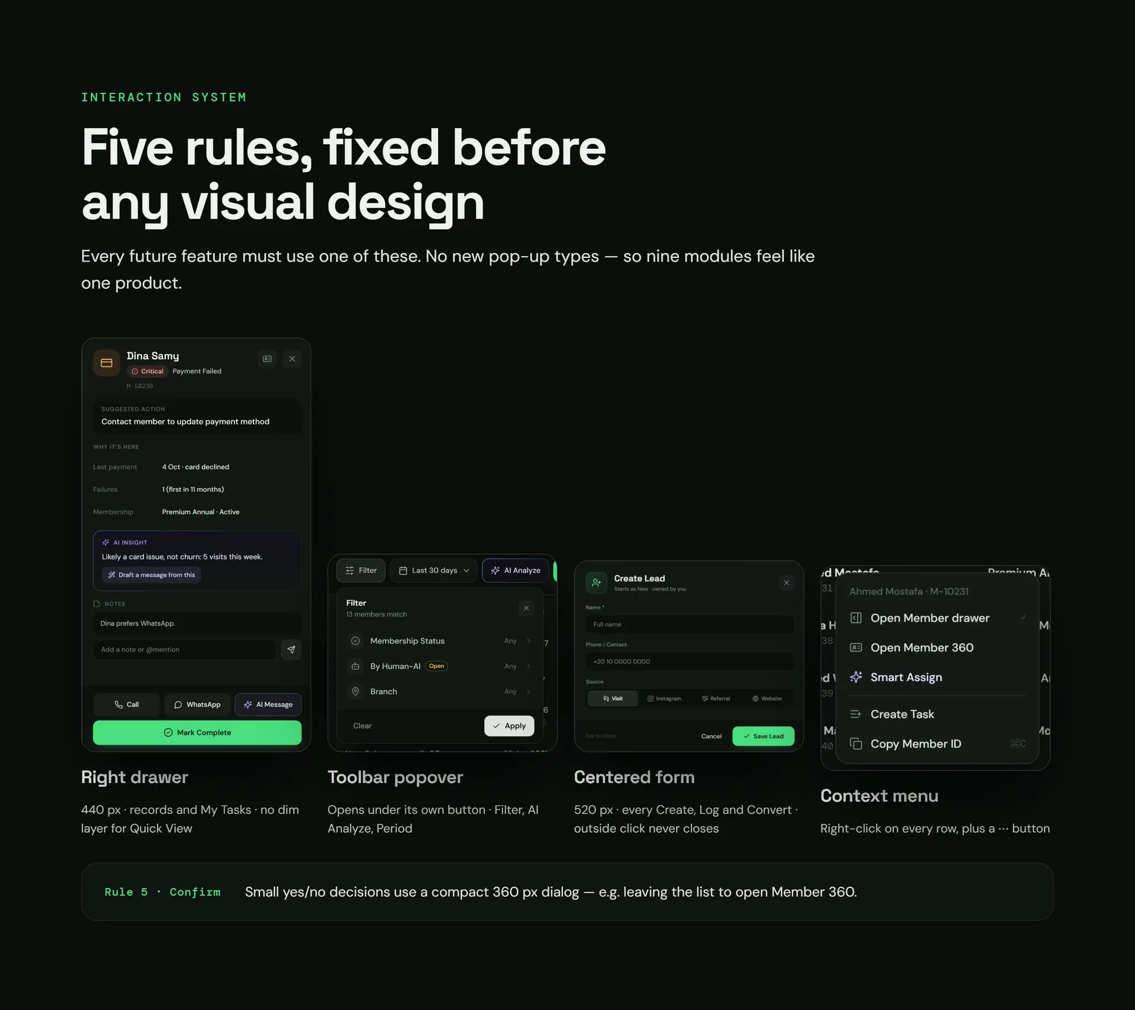The image size is (1135, 1010).
Task: Choose Create Task from context menu
Action: pos(937,714)
